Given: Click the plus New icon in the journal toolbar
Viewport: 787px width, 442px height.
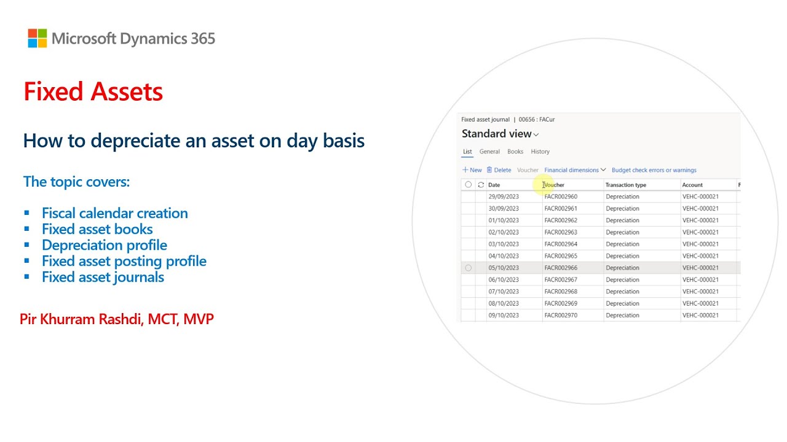Looking at the screenshot, I should tap(465, 170).
